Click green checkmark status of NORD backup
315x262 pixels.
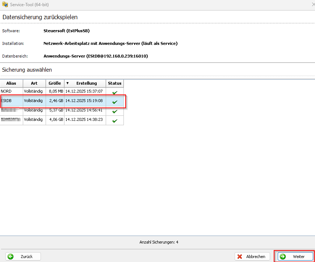[x=115, y=93]
